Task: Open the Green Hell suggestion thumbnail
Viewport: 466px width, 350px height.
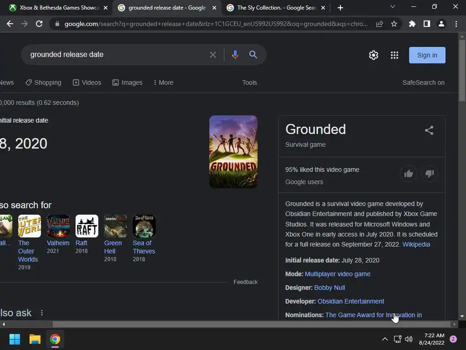Action: pyautogui.click(x=116, y=226)
